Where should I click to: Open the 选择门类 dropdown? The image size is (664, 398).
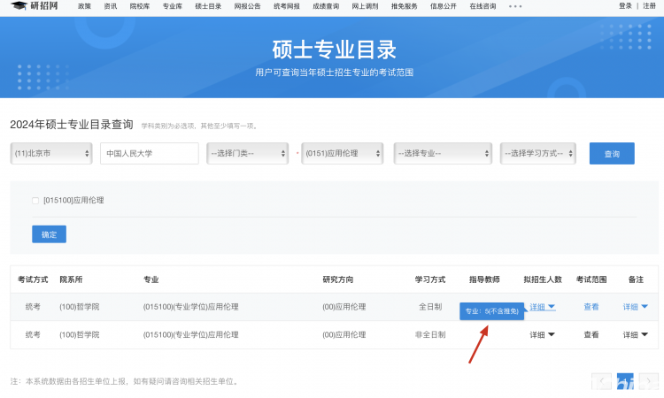click(247, 153)
